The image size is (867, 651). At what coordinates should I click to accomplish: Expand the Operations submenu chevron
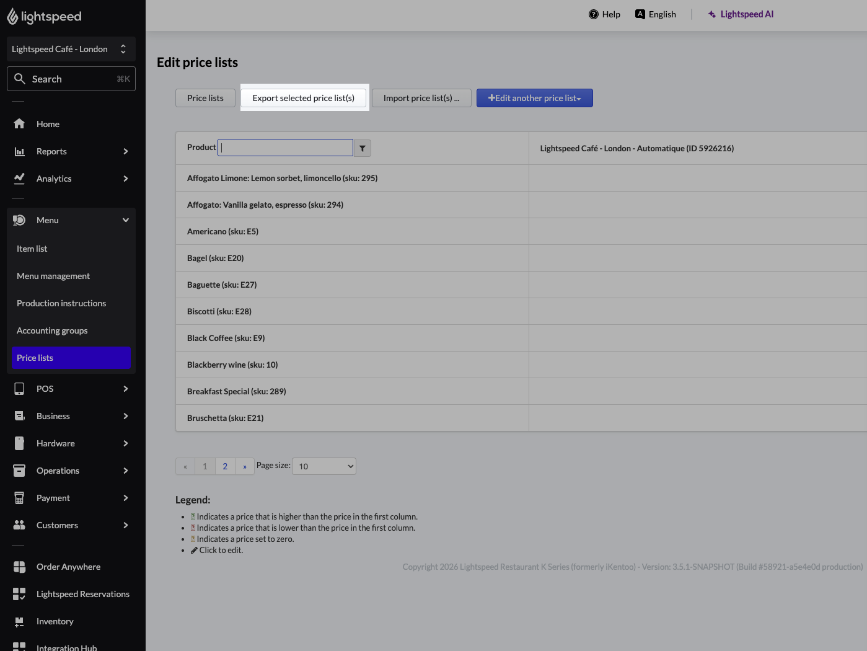126,471
